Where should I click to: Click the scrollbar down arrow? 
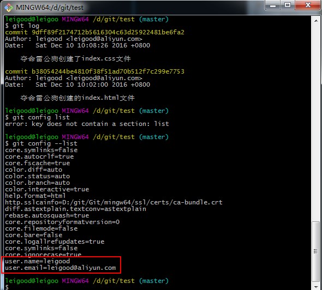click(316, 287)
